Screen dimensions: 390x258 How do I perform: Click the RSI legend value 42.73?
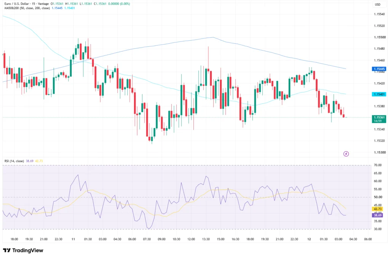(39, 161)
